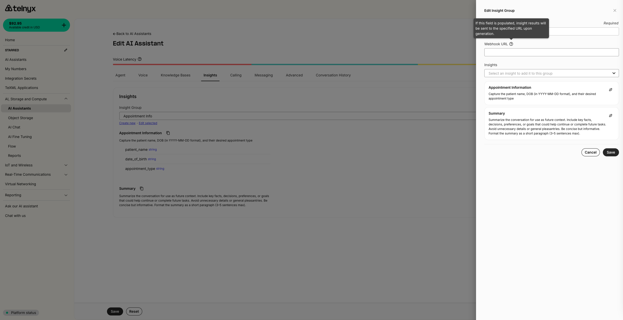The image size is (623, 320).
Task: Expand the Real-Time Communications section
Action: (x=66, y=174)
